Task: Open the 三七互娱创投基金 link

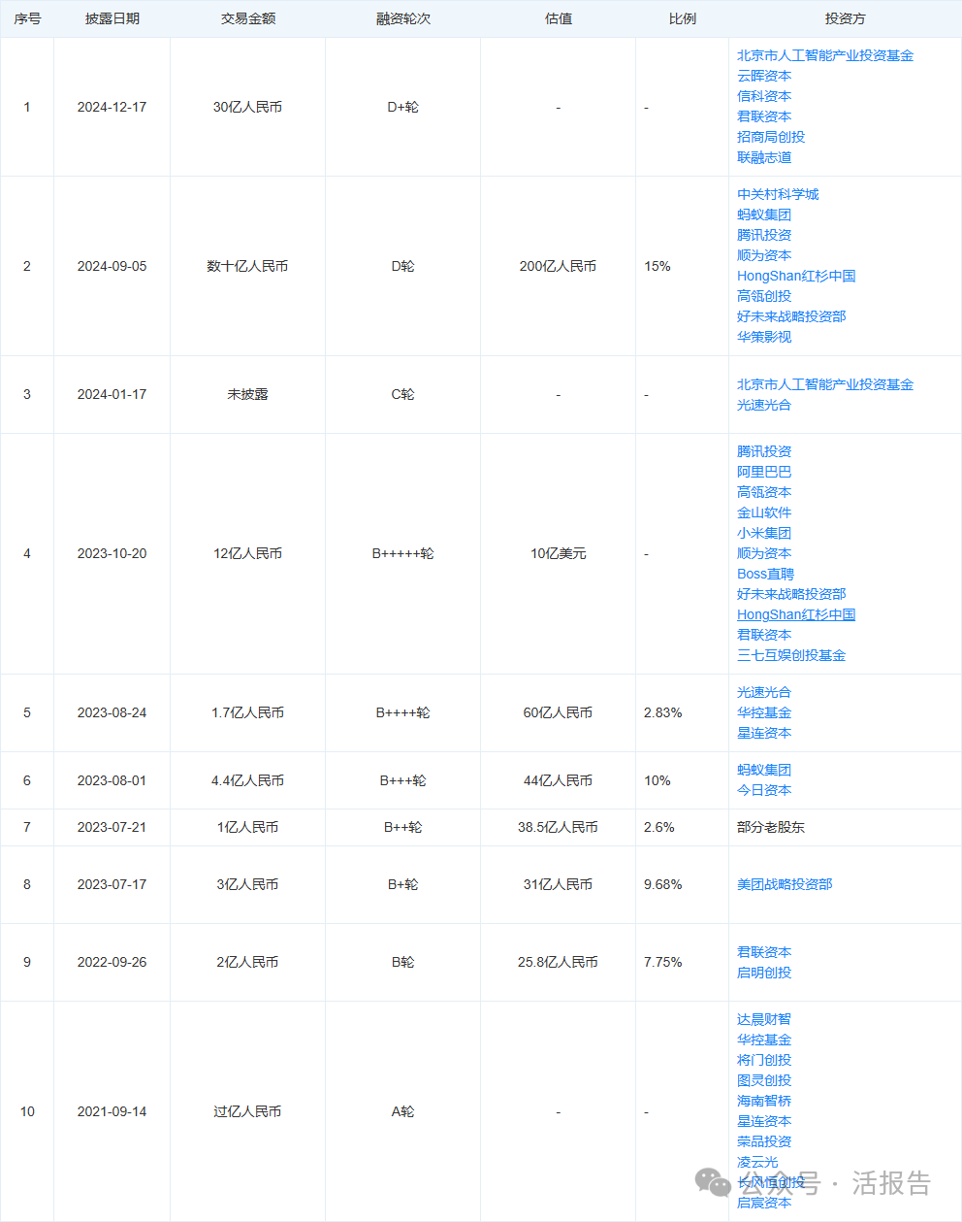Action: [791, 655]
